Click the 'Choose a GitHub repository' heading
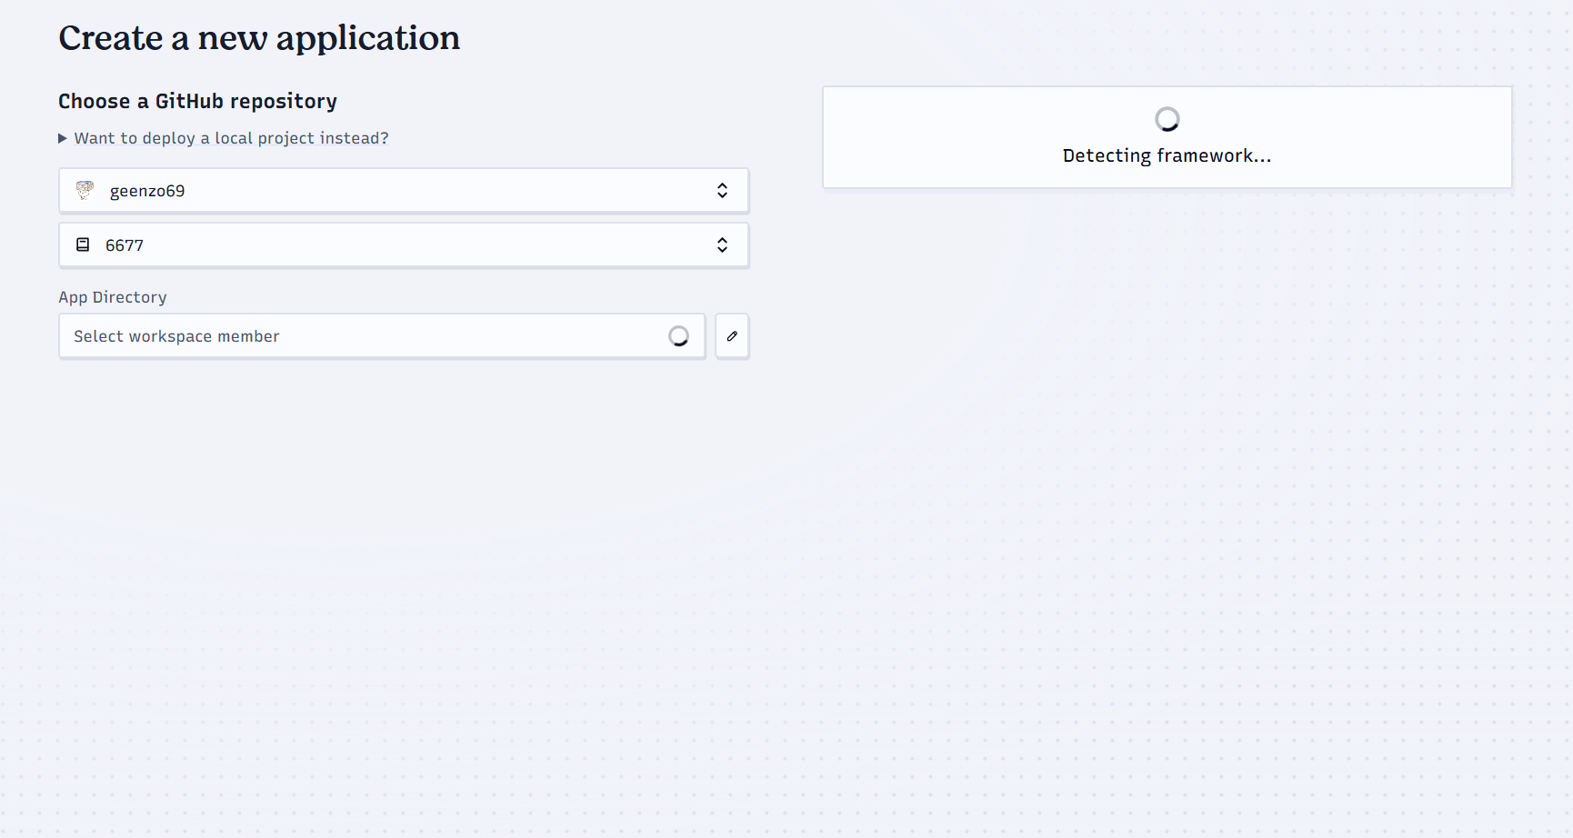Screen dimensions: 1573x838 [197, 101]
